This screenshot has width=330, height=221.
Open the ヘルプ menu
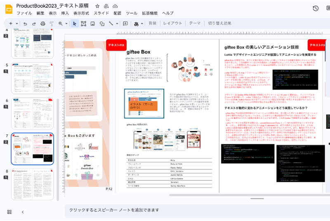168,13
